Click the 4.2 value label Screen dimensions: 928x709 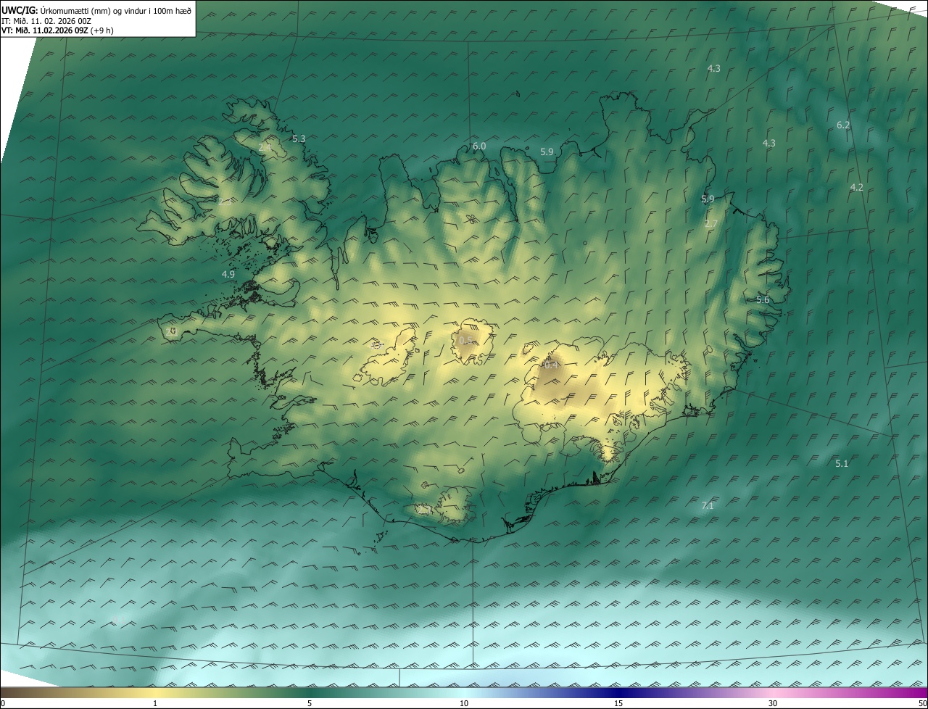click(857, 187)
